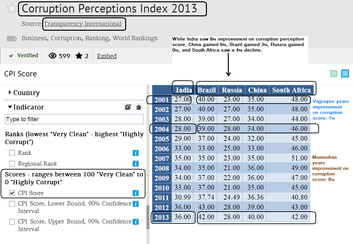Click China's 2011 value 36.36

(x=256, y=197)
